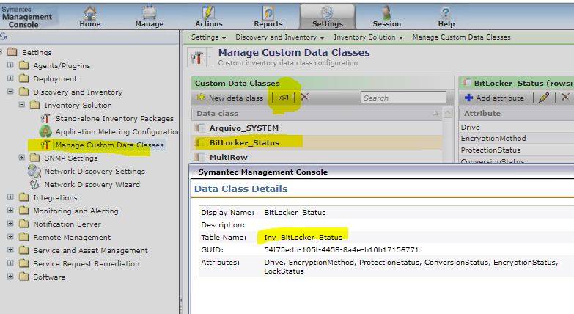Expand the Service Request Remediation node
The image size is (574, 314).
[10, 263]
